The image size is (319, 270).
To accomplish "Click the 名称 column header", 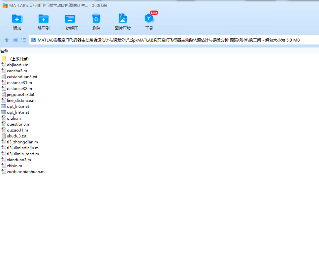I will 4,51.
